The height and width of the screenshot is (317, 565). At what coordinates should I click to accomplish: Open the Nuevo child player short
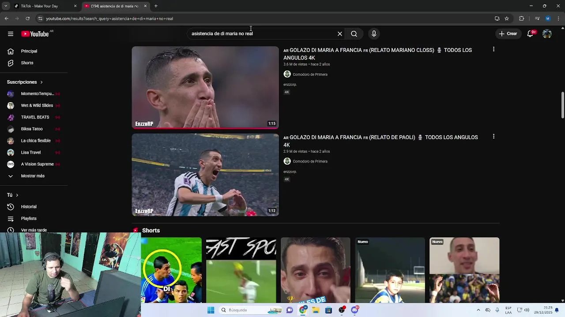pos(390,270)
